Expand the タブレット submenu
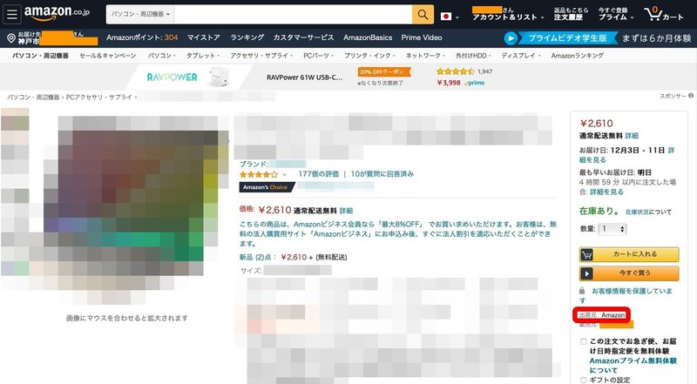 coord(203,56)
